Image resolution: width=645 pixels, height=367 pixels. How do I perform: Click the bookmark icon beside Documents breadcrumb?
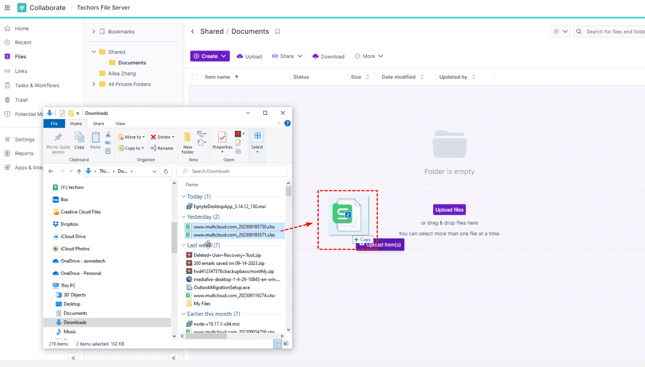[x=277, y=32]
